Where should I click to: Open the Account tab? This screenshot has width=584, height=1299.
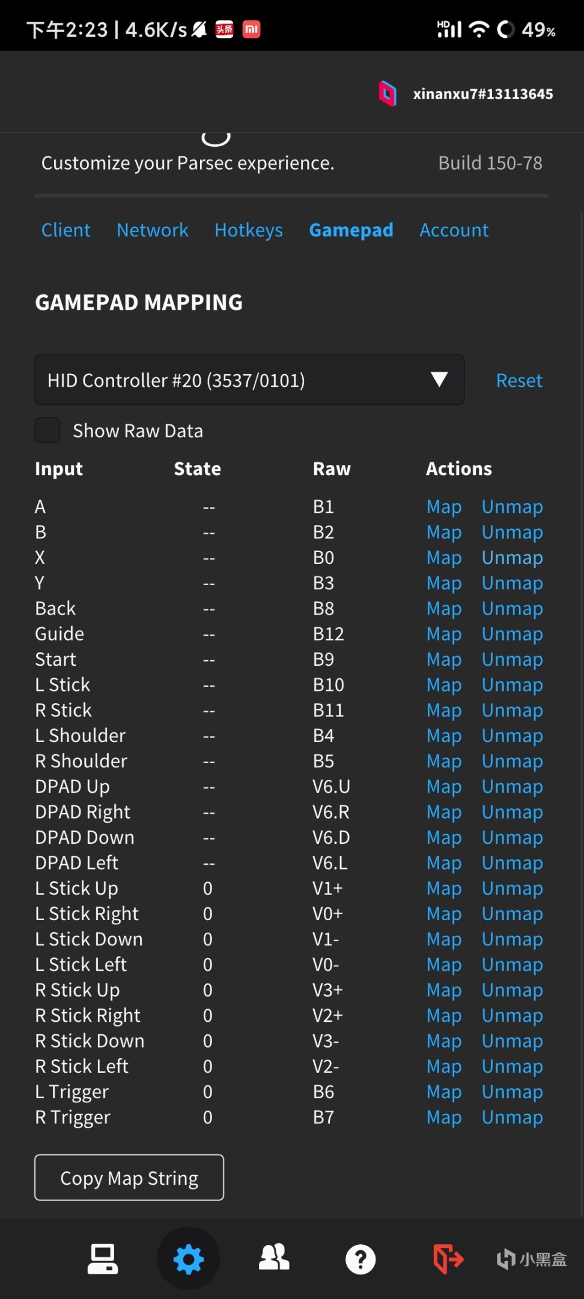[x=454, y=230]
